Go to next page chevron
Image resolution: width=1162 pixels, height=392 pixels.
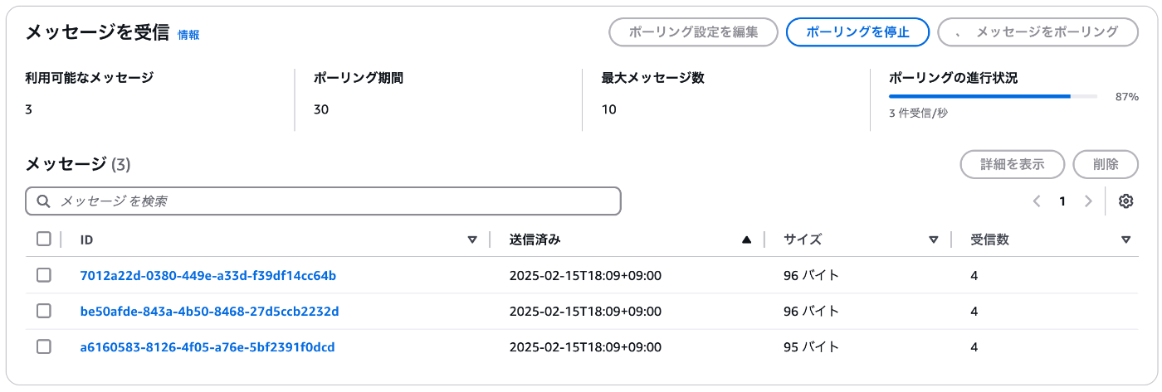click(1088, 201)
